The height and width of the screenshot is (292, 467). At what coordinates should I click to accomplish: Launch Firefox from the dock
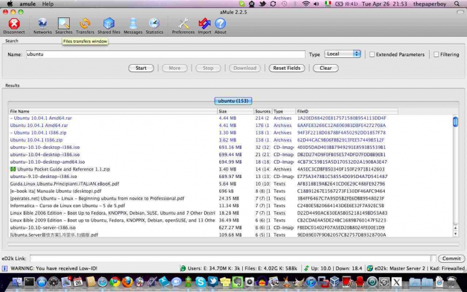click(x=127, y=281)
